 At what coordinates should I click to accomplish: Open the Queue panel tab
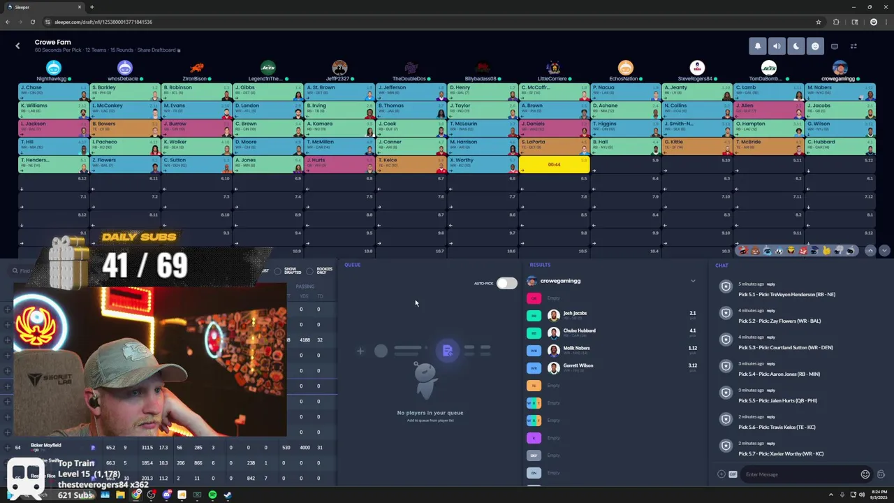click(x=353, y=265)
